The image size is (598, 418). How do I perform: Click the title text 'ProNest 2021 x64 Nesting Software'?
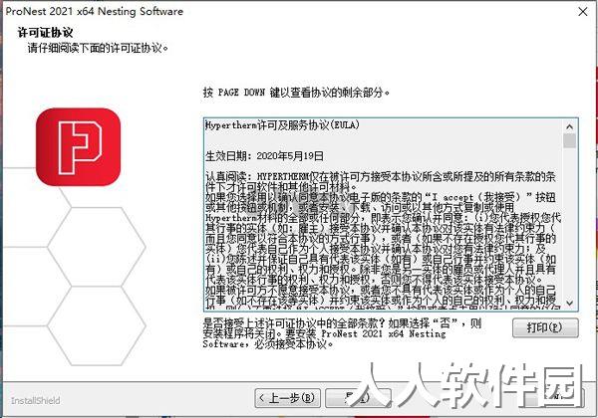(95, 11)
